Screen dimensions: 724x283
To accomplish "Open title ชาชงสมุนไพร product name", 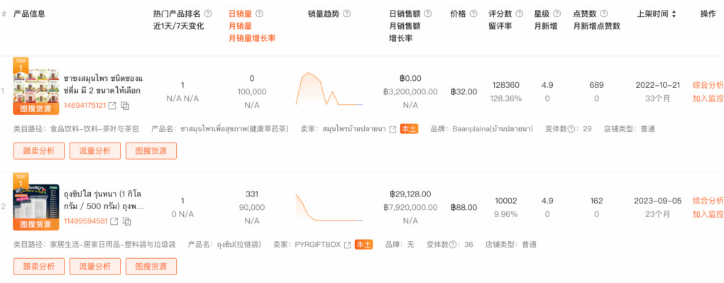I will click(104, 84).
